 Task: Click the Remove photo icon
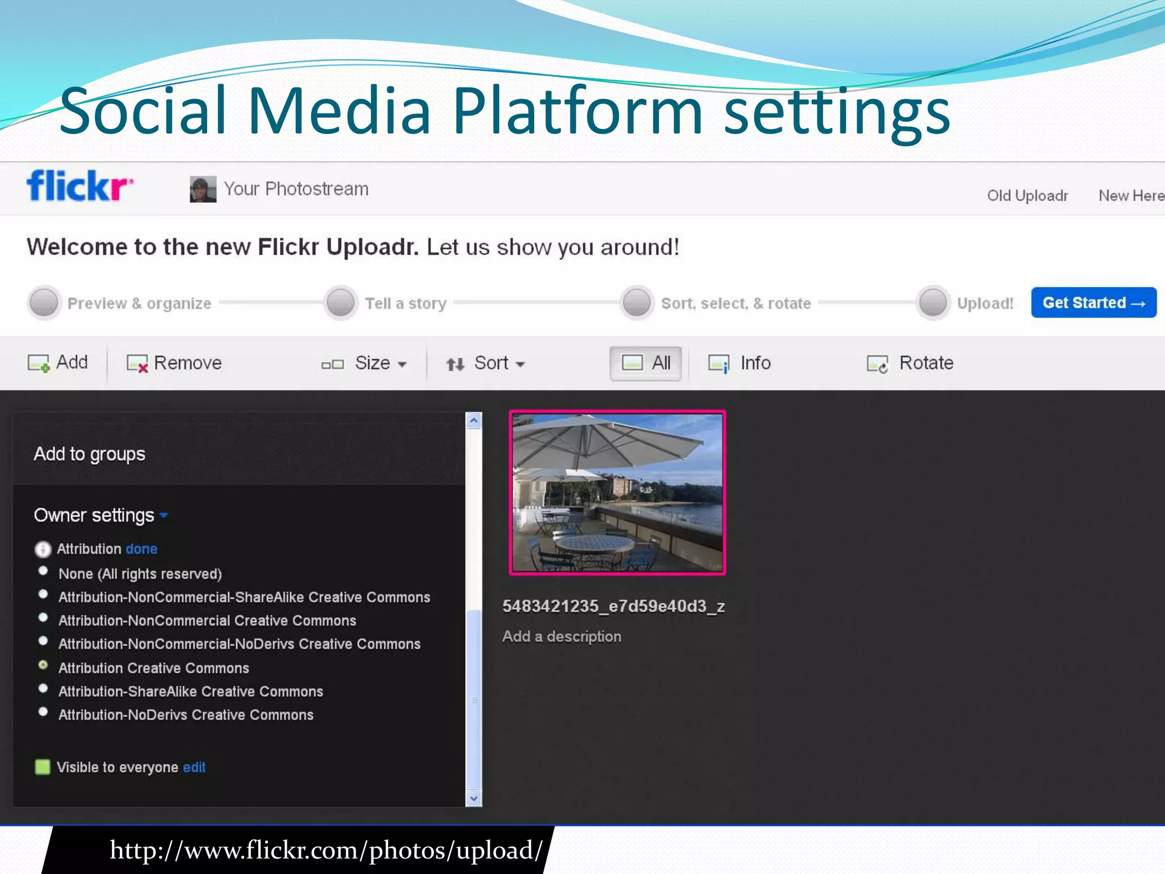(137, 364)
